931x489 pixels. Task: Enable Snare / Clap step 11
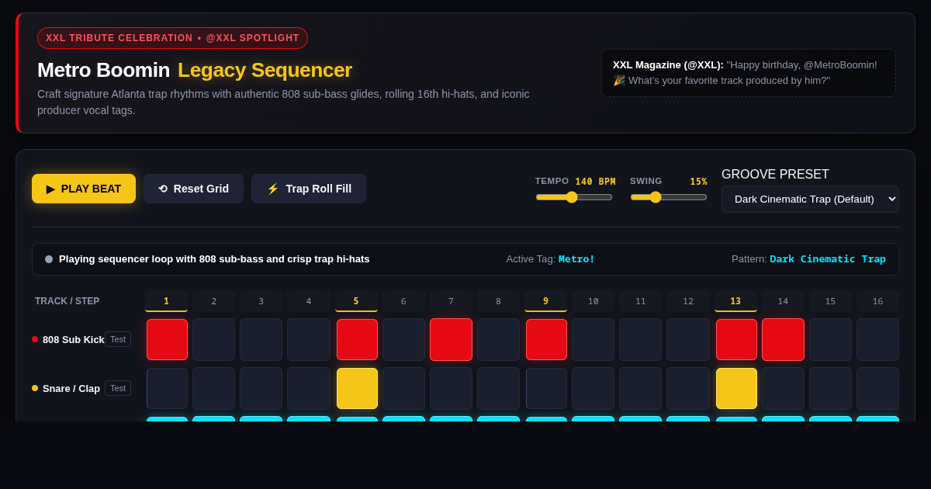tap(641, 388)
